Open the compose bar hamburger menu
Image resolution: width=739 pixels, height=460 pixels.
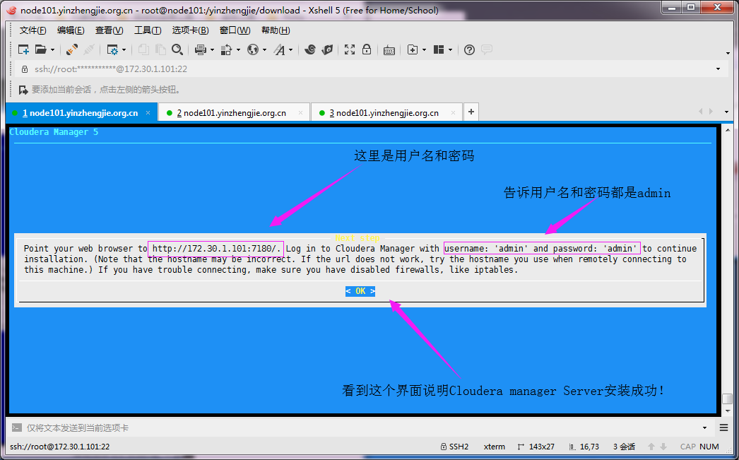pos(724,427)
